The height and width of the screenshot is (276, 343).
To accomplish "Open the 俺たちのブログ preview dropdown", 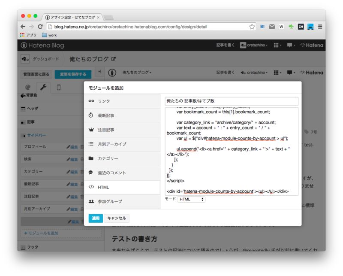I will [x=137, y=72].
